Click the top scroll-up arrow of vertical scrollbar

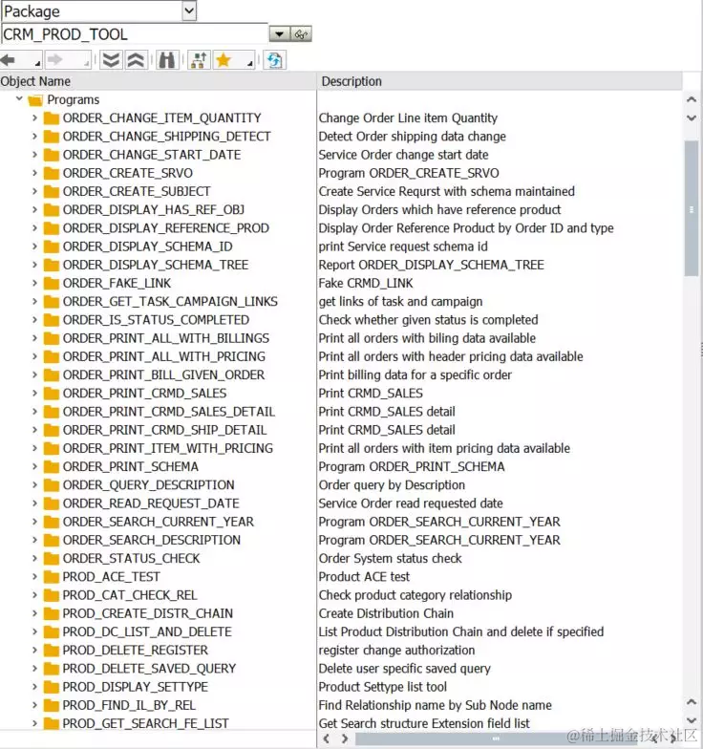692,99
